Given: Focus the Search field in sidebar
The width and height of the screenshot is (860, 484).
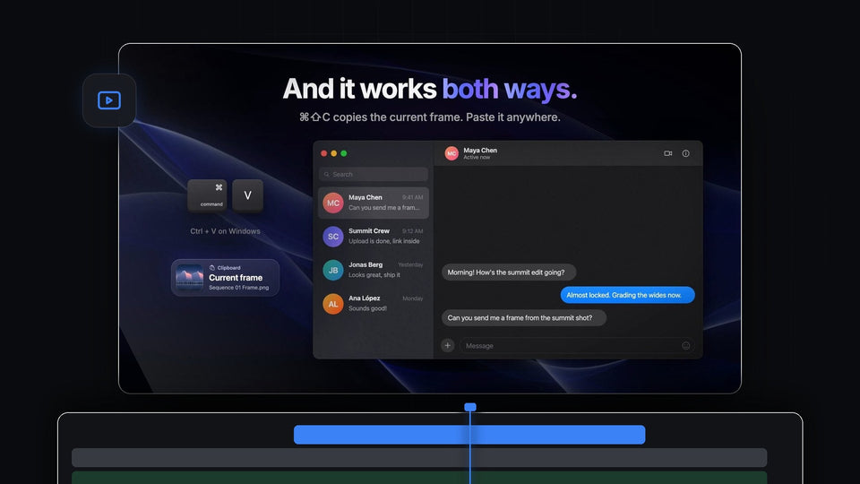Looking at the screenshot, I should (x=373, y=175).
